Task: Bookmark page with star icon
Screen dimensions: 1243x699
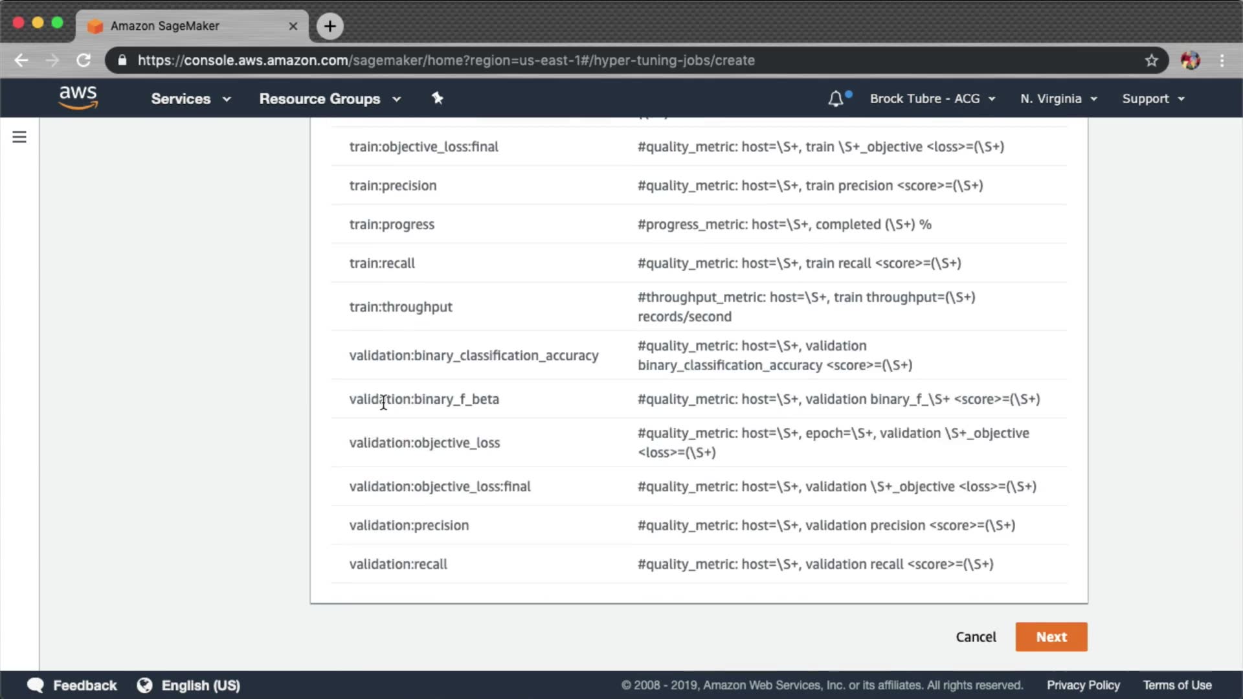Action: pos(1151,60)
